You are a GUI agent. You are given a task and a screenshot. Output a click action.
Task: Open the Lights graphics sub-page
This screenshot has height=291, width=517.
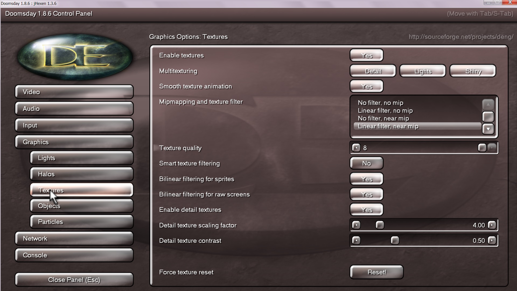click(82, 158)
